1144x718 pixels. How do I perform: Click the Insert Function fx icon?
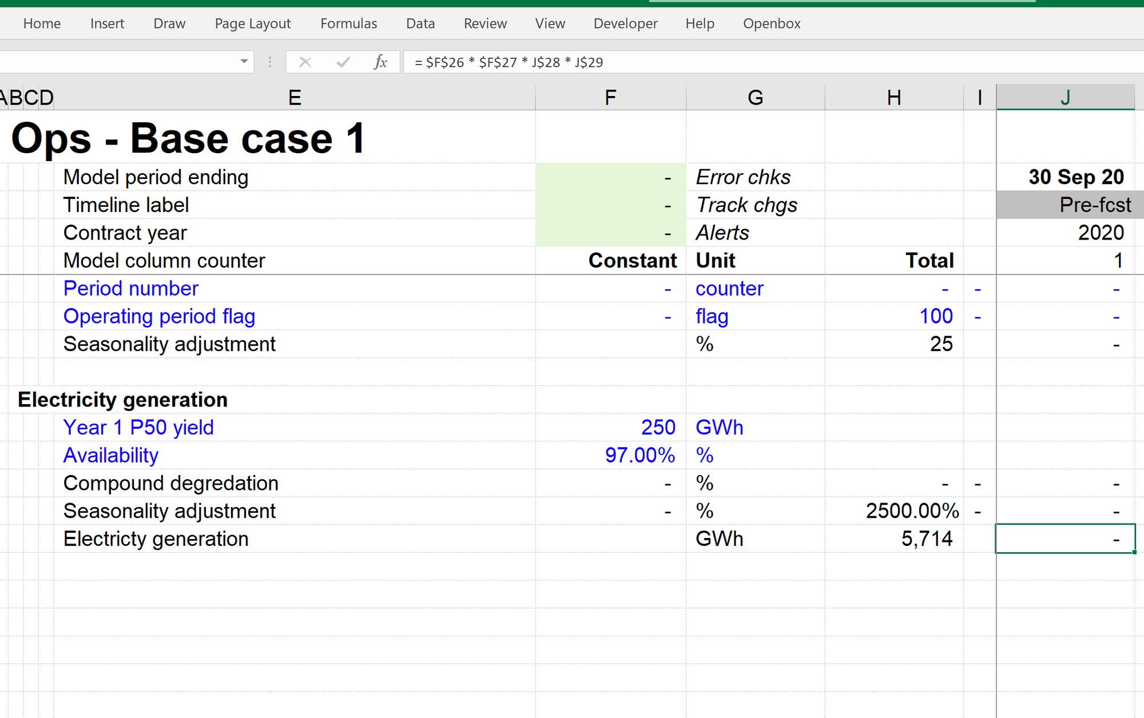pyautogui.click(x=380, y=62)
